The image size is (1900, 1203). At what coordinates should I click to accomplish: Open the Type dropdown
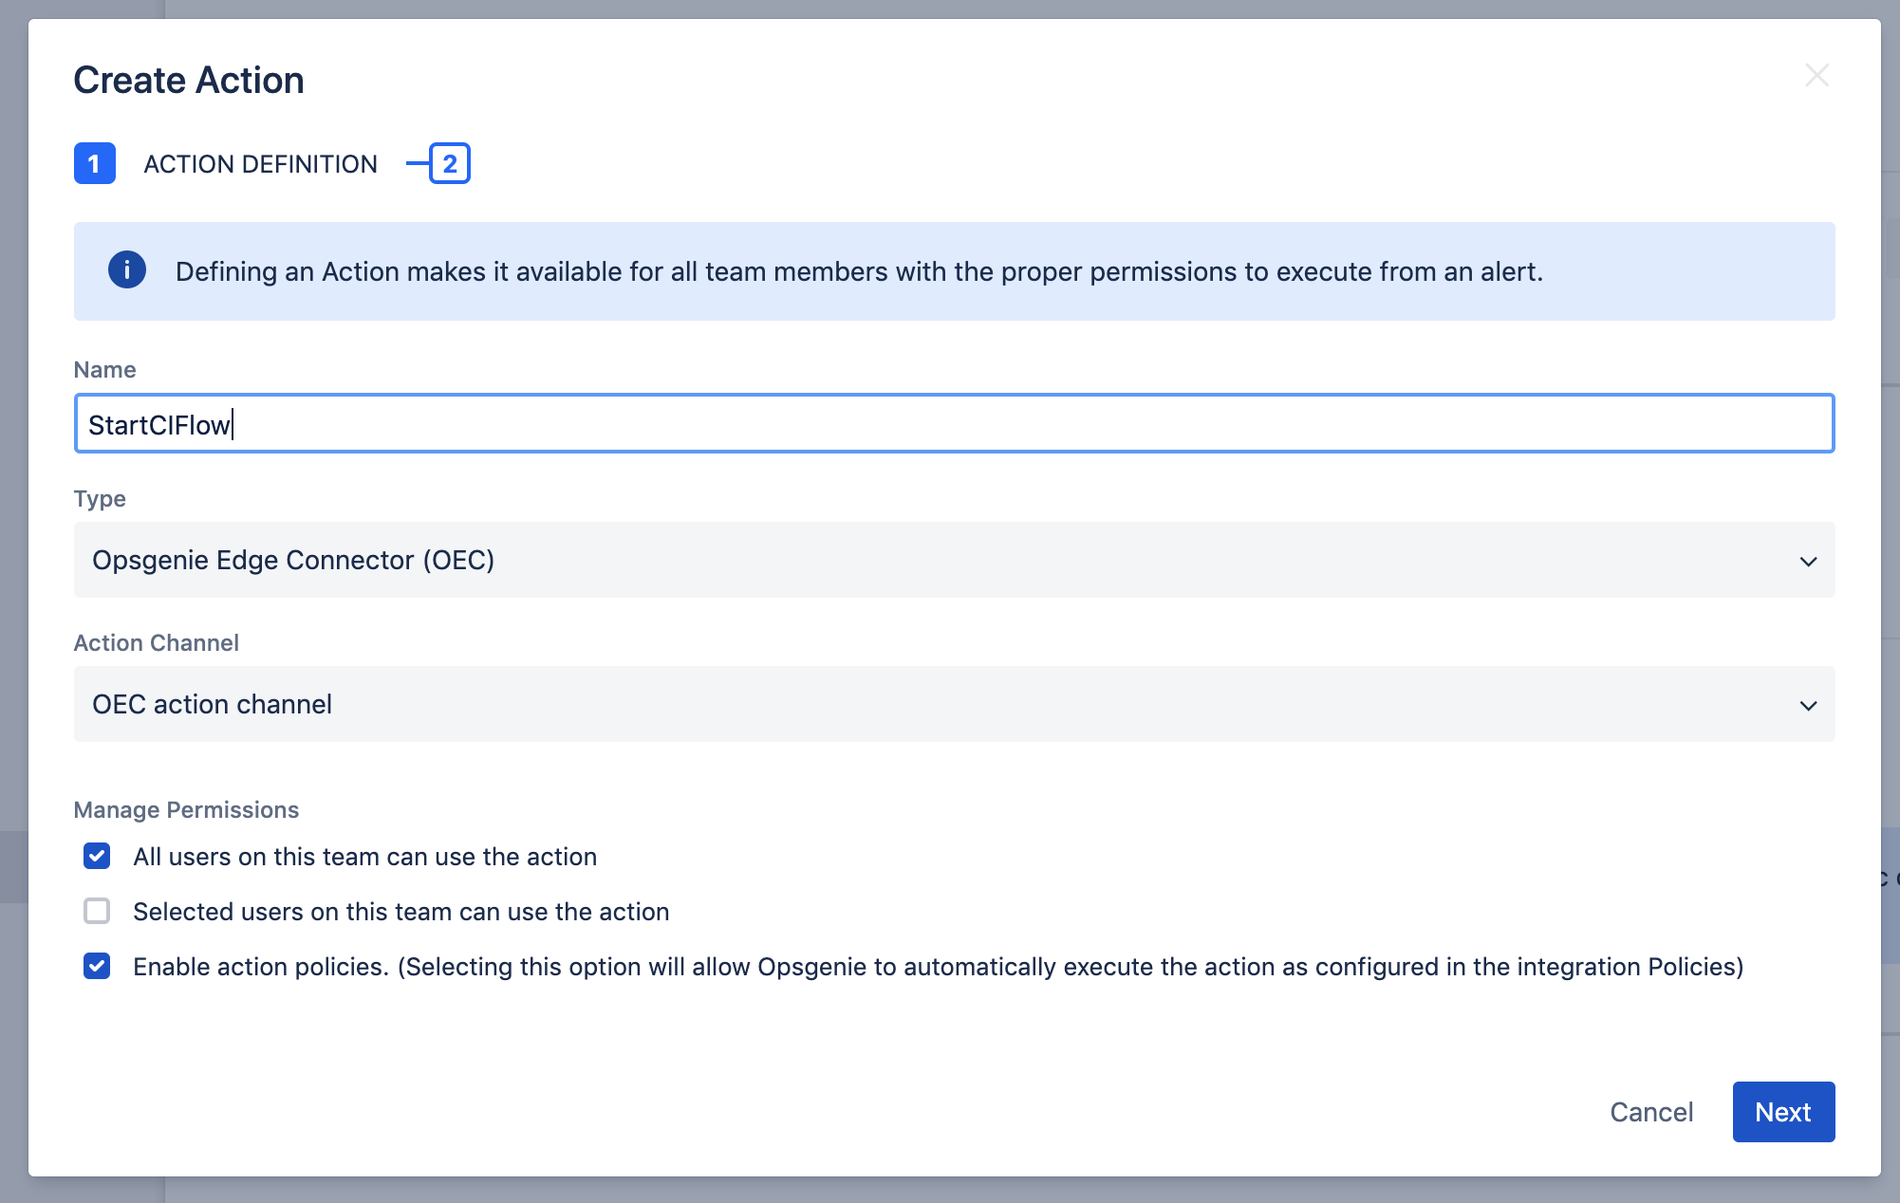point(954,560)
